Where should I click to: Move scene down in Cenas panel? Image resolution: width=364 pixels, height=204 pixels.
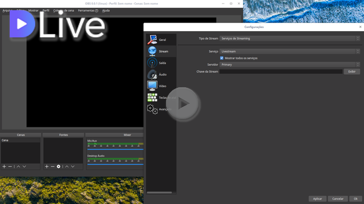(x=24, y=167)
